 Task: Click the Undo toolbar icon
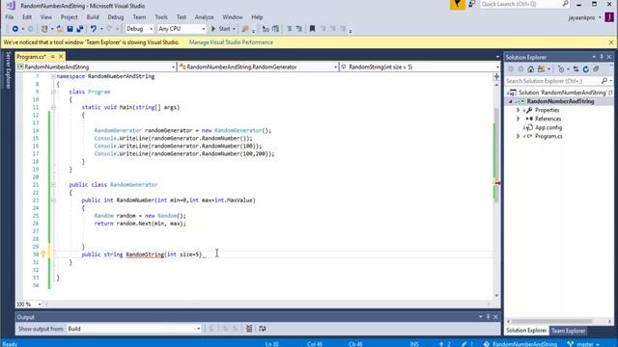(x=94, y=29)
